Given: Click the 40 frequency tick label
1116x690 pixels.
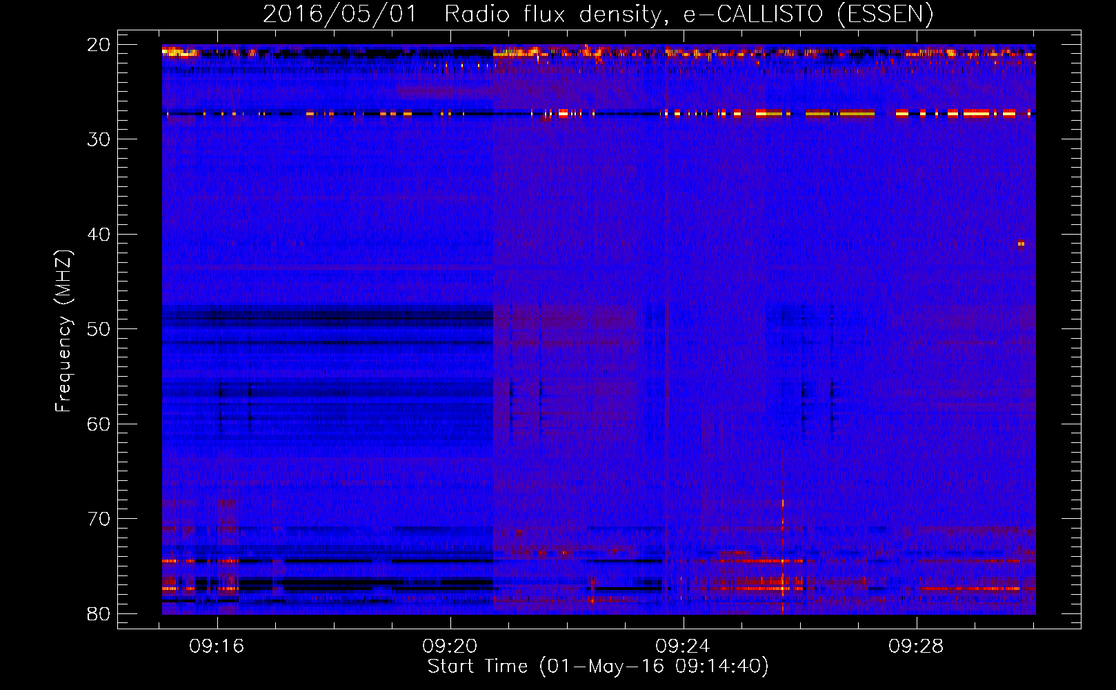Looking at the screenshot, I should tap(99, 235).
